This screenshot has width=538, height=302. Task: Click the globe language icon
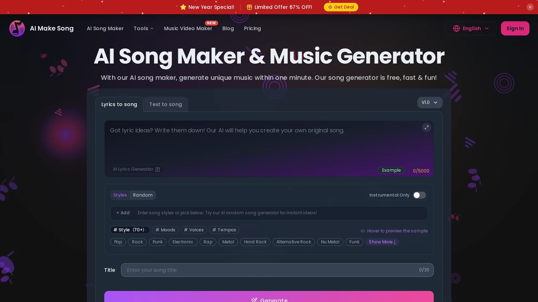pyautogui.click(x=456, y=29)
